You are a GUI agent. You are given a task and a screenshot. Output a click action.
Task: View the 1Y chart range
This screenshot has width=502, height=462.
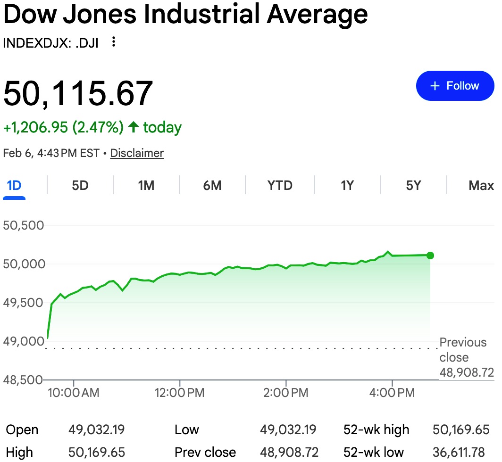coord(347,185)
